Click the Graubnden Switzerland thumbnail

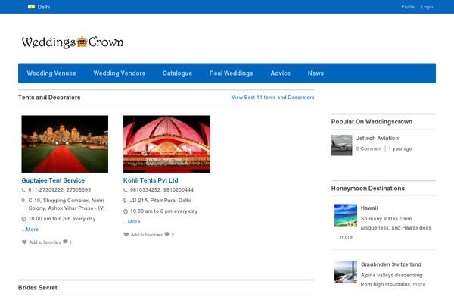tap(346, 272)
